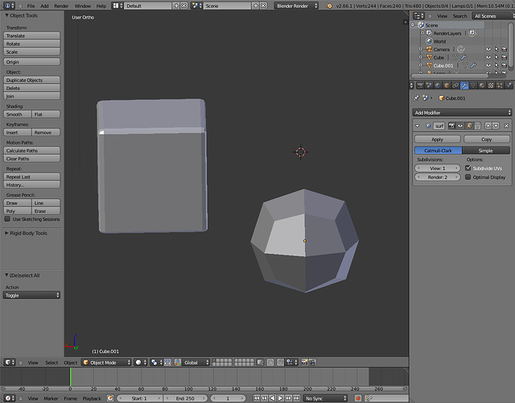Click the Camera data icon in outliner
This screenshot has width=515, height=403.
pos(461,49)
